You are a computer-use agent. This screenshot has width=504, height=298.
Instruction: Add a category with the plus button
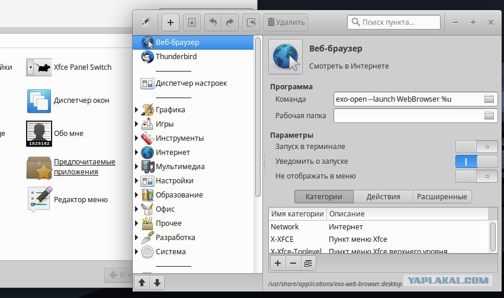pyautogui.click(x=278, y=263)
